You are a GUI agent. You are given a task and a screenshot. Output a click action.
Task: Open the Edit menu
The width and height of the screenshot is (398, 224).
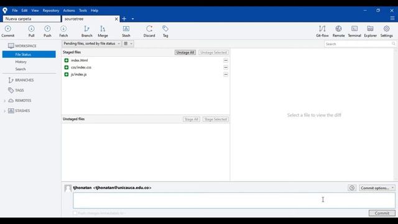click(x=24, y=11)
